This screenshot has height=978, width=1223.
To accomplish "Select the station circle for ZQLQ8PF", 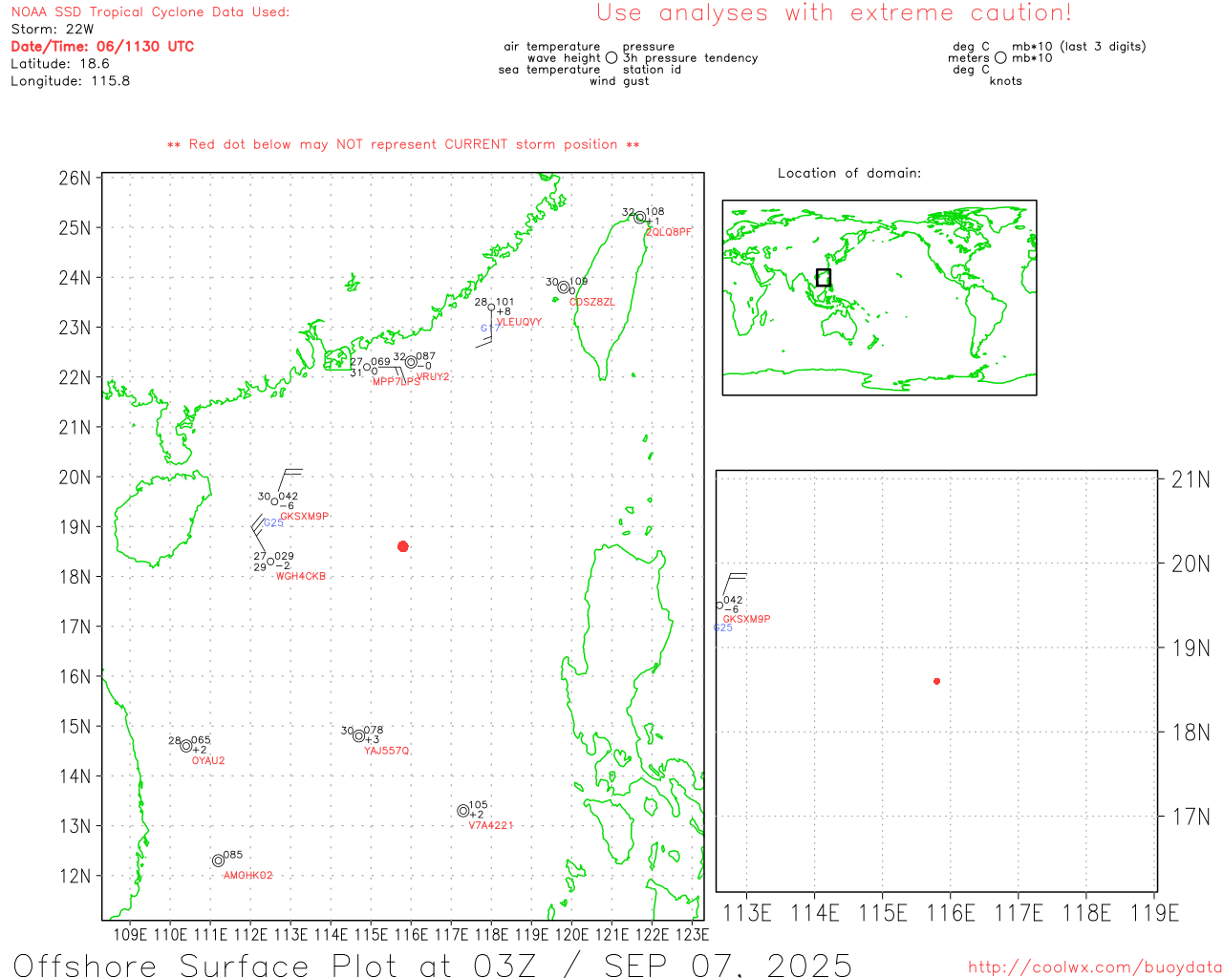I will point(640,218).
